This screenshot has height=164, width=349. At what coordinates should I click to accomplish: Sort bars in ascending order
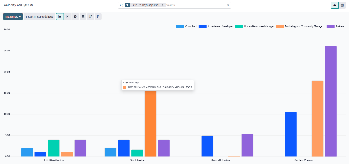pos(98,17)
